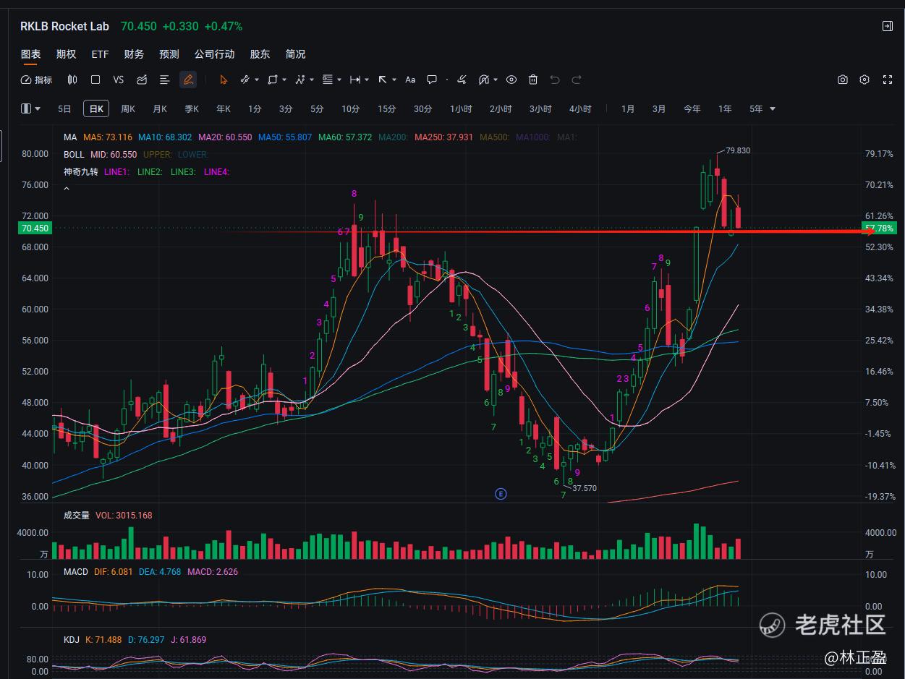Switch chart to 15分 interval

tap(386, 108)
